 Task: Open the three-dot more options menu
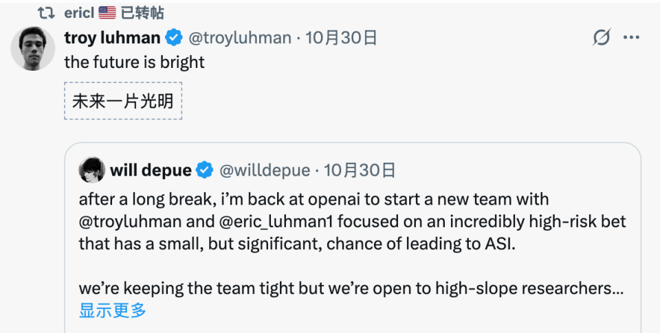pyautogui.click(x=631, y=38)
